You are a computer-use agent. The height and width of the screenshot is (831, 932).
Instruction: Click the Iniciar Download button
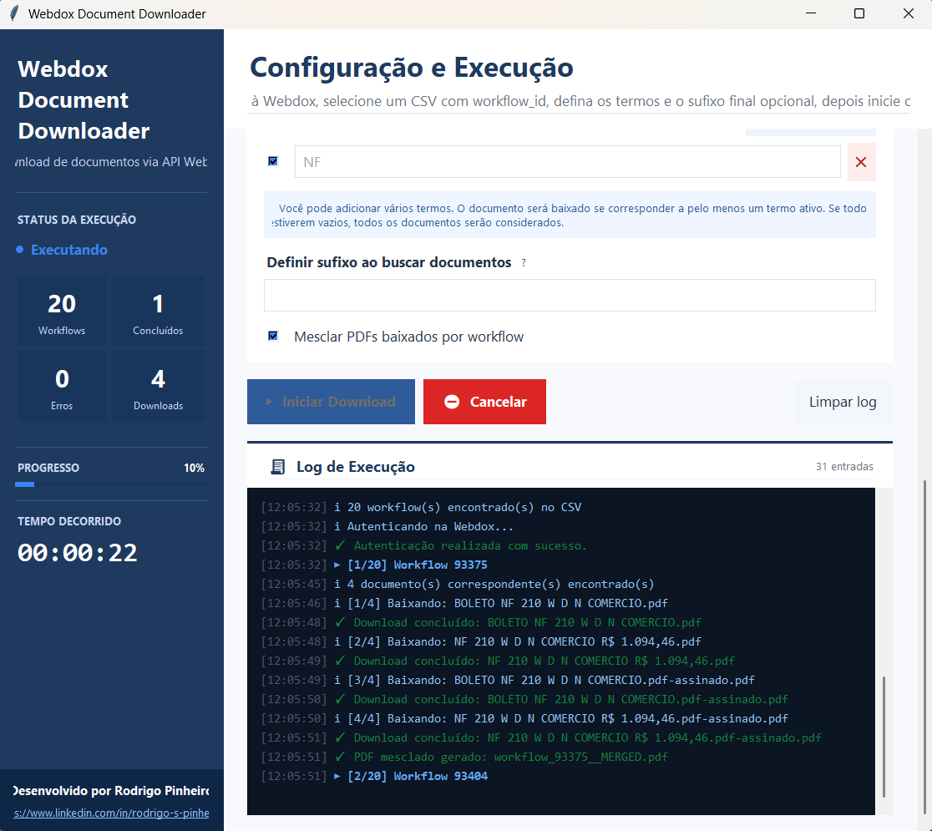click(x=331, y=402)
